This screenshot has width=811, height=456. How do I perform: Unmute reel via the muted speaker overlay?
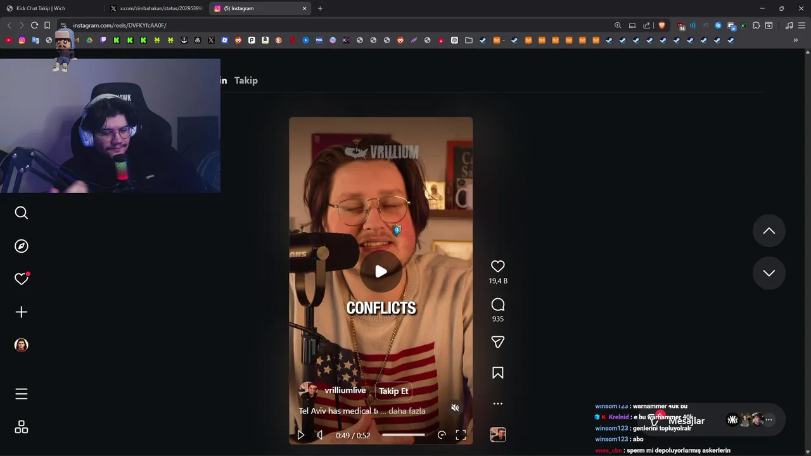pyautogui.click(x=455, y=407)
